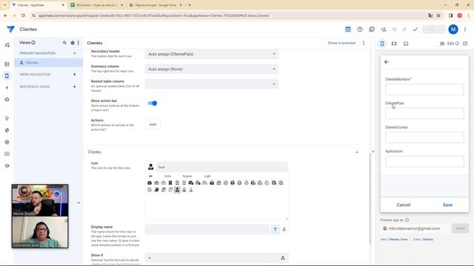The width and height of the screenshot is (474, 266).
Task: Click the icon search field
Action: point(221,167)
